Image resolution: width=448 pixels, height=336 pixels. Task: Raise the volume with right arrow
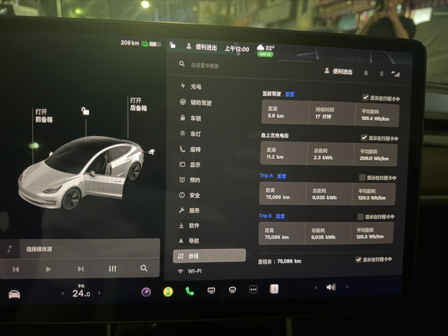tap(347, 286)
